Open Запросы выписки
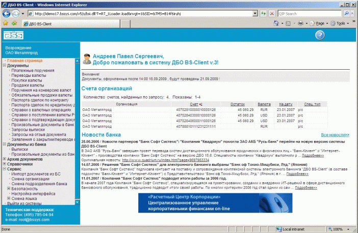 pyautogui.click(x=28, y=130)
